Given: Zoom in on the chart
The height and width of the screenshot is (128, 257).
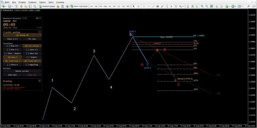Looking at the screenshot, I should click(202, 6).
